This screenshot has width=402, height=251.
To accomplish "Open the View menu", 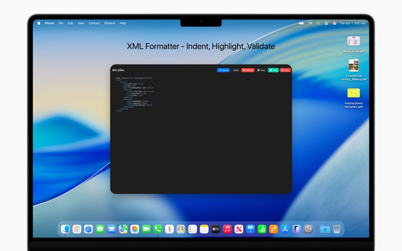I will click(81, 23).
